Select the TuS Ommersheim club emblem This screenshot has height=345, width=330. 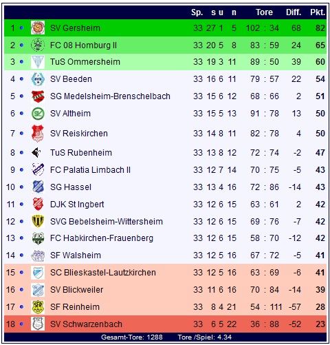[x=38, y=62]
